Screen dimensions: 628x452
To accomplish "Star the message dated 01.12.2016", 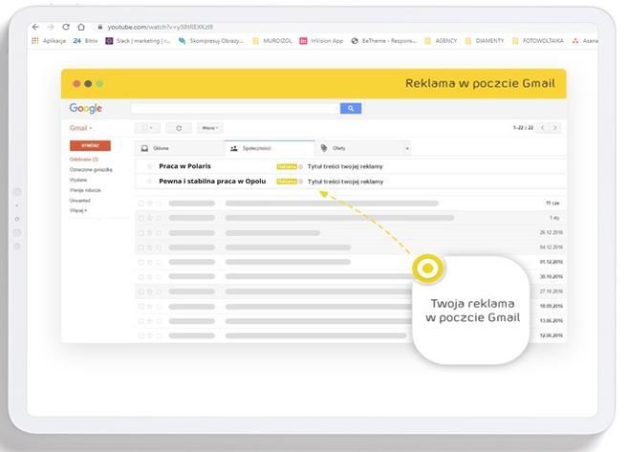I will [x=150, y=262].
